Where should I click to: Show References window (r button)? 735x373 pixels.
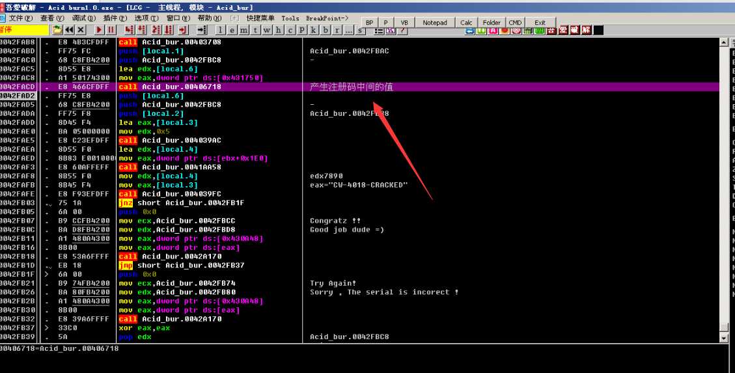click(x=337, y=30)
